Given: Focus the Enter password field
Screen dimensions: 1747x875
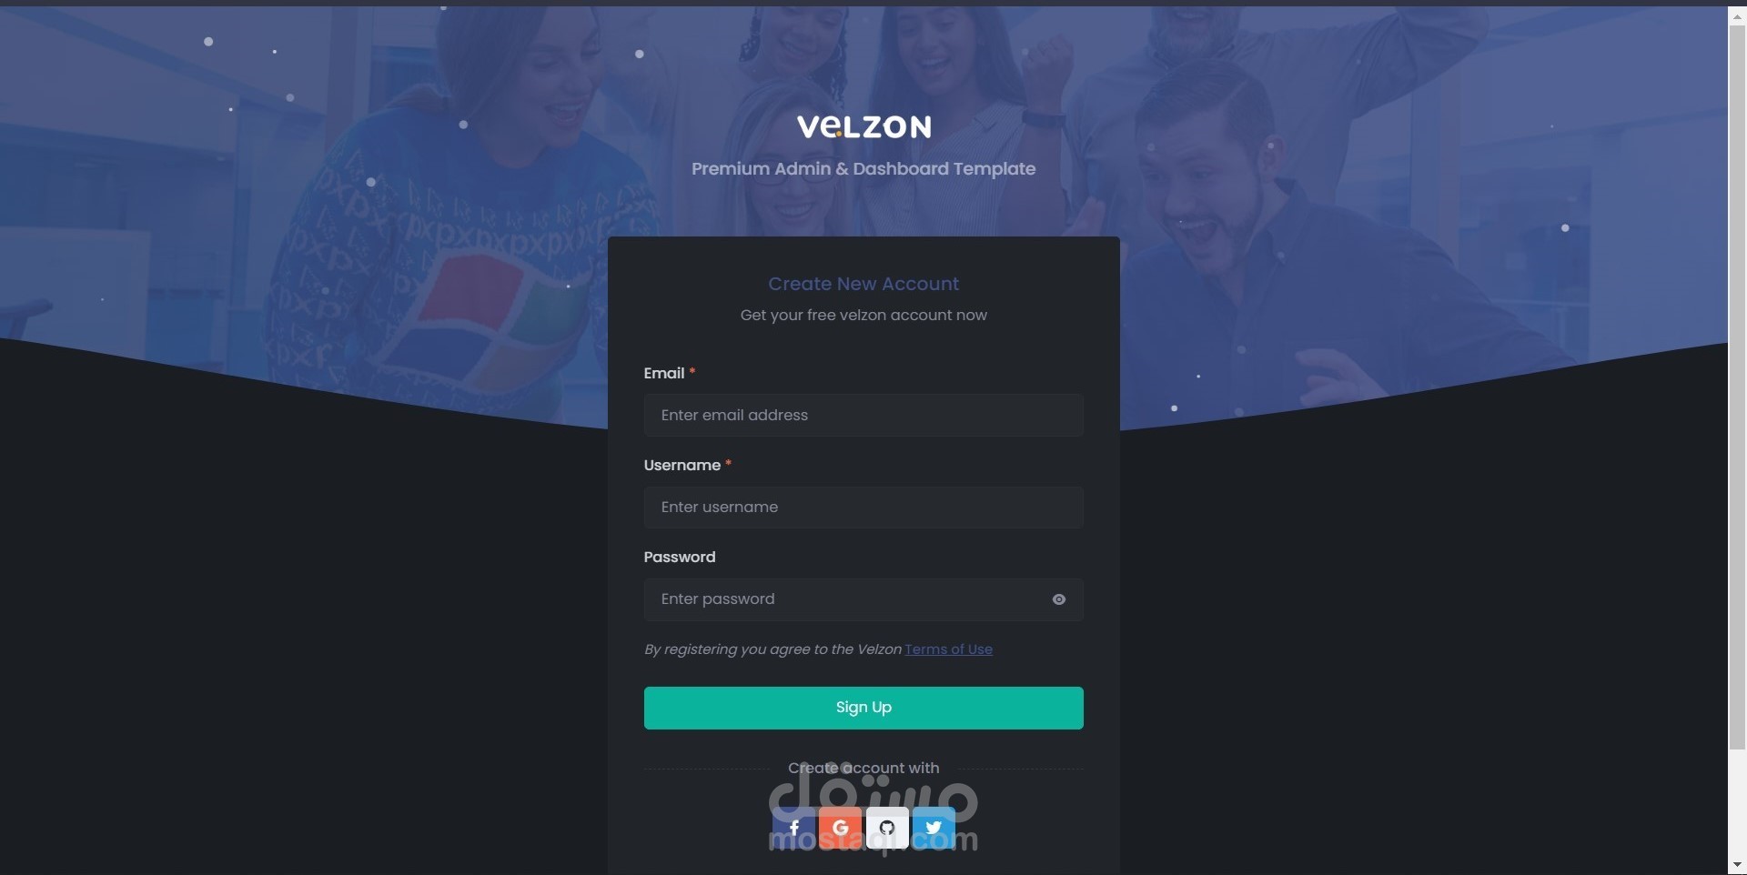Looking at the screenshot, I should pos(845,599).
